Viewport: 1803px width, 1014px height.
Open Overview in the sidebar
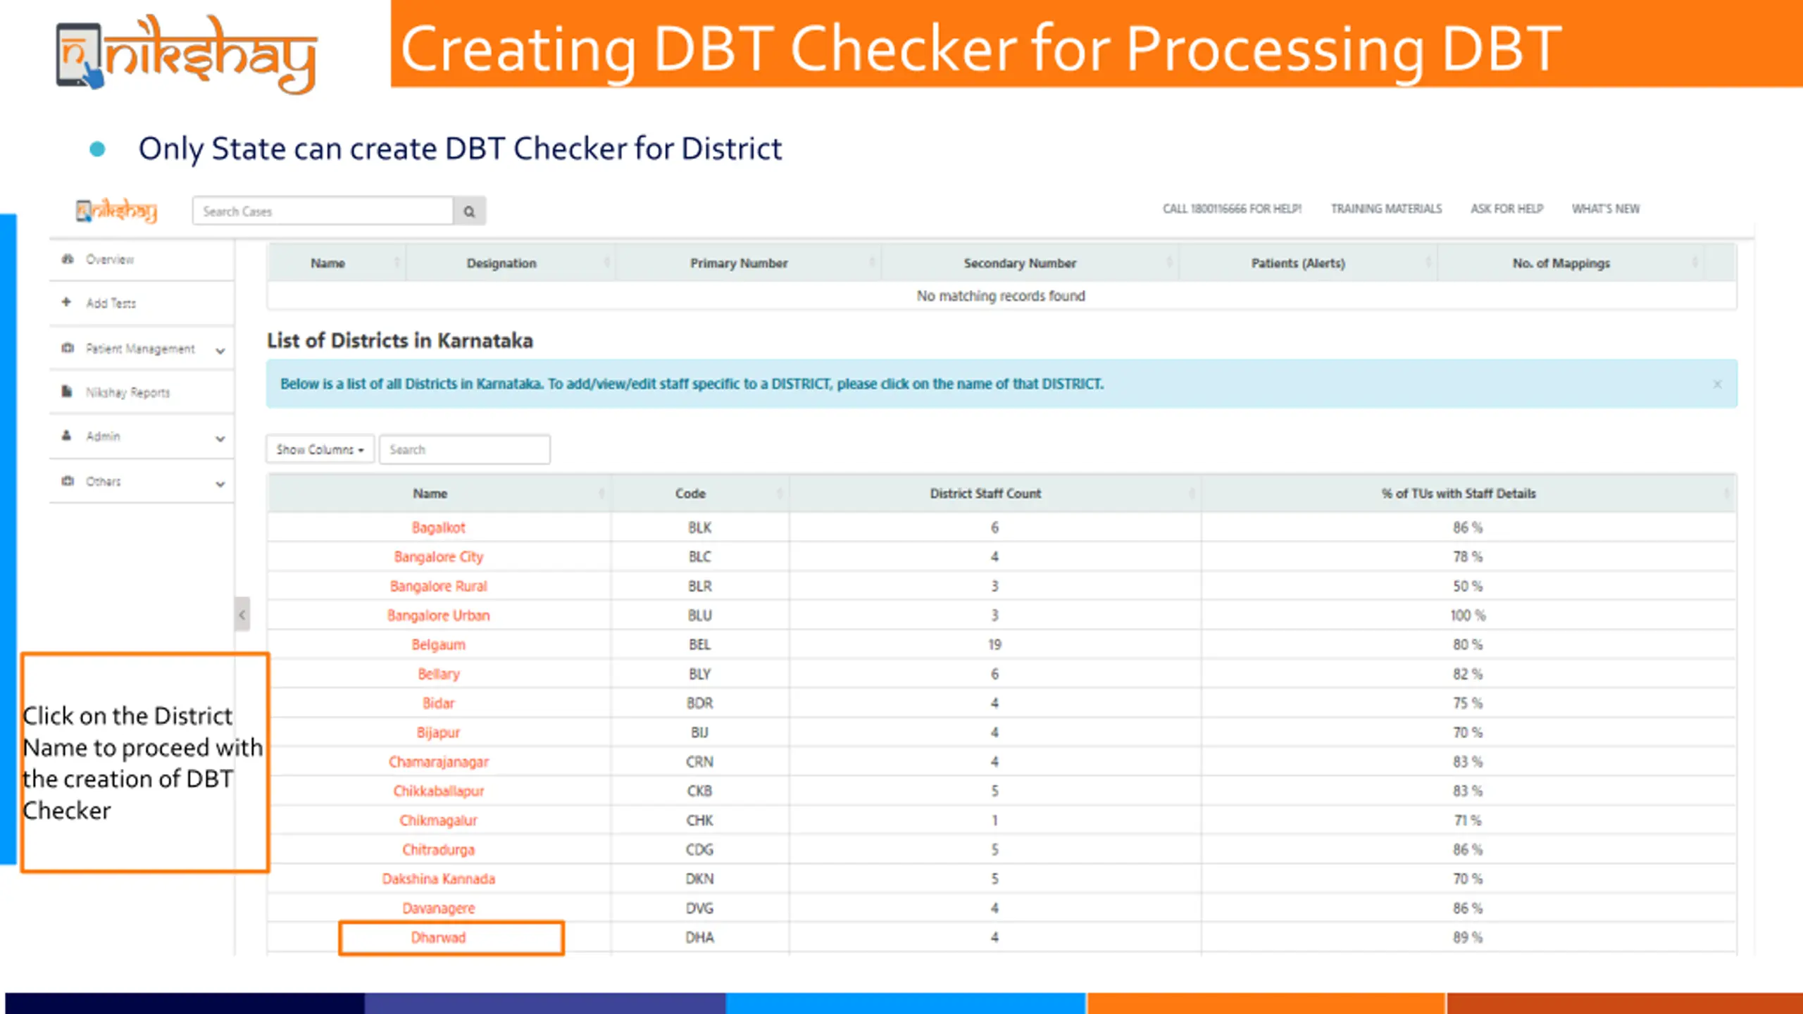click(110, 259)
